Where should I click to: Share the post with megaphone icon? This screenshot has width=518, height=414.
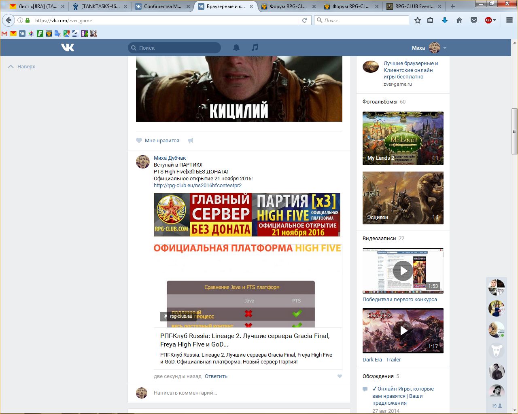[x=191, y=141]
